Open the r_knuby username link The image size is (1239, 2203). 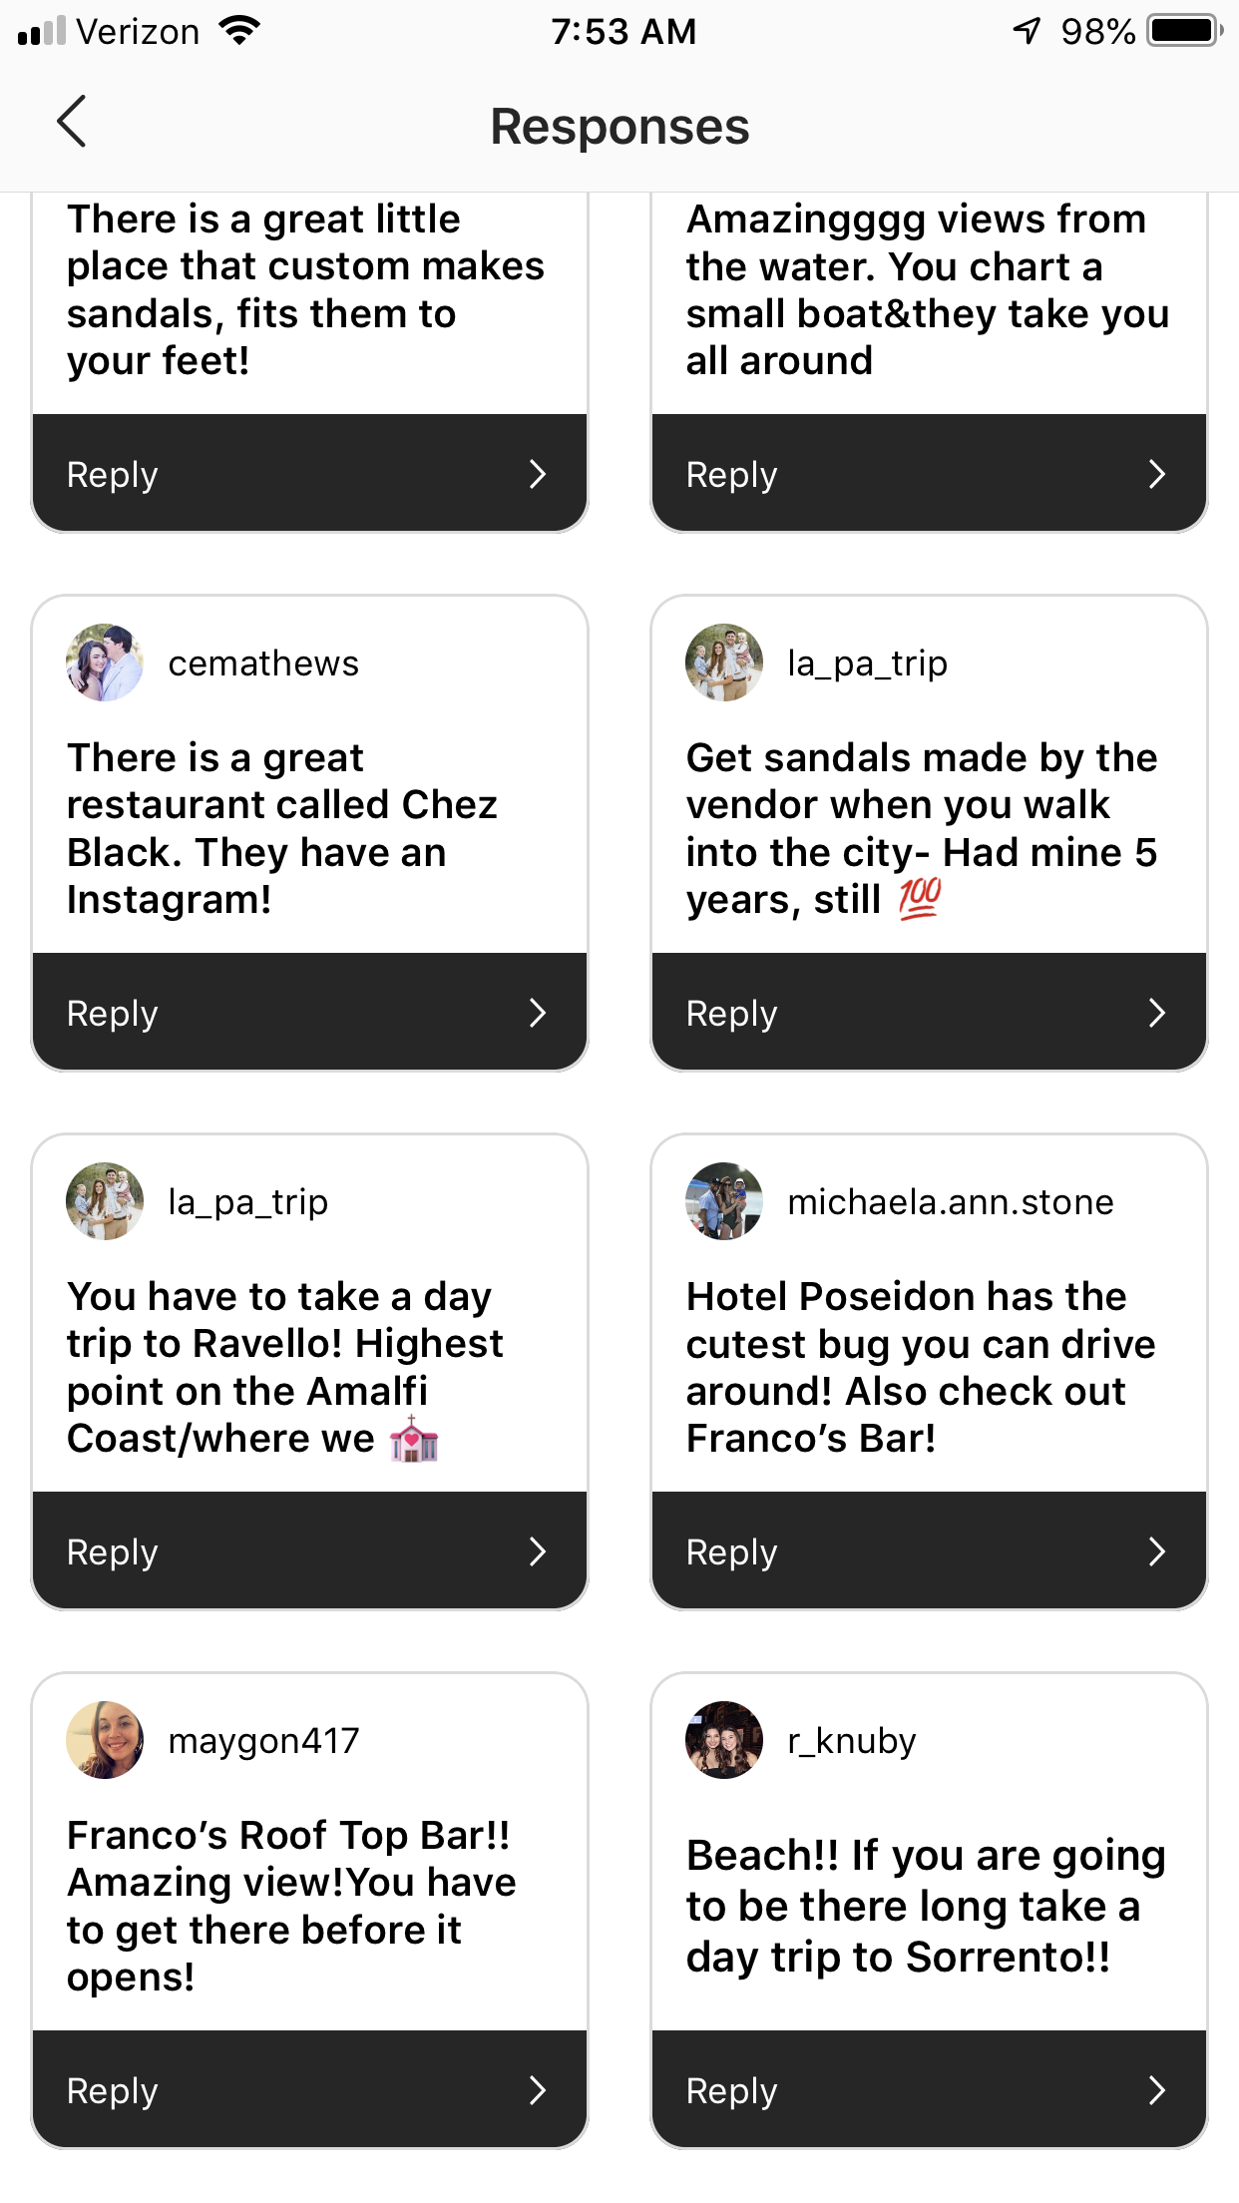(x=852, y=1741)
